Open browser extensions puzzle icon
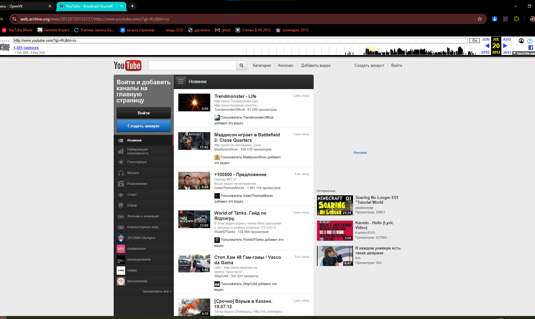Screen dimensions: 535x319 [517, 19]
